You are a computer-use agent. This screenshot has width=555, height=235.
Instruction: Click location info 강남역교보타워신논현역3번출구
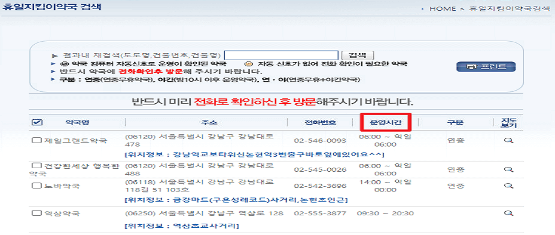255,154
